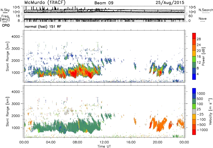Click the 'Velocity [m s-1]' axis label

(210, 111)
